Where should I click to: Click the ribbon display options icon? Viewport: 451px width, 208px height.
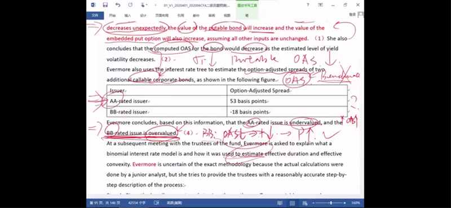pyautogui.click(x=320, y=5)
